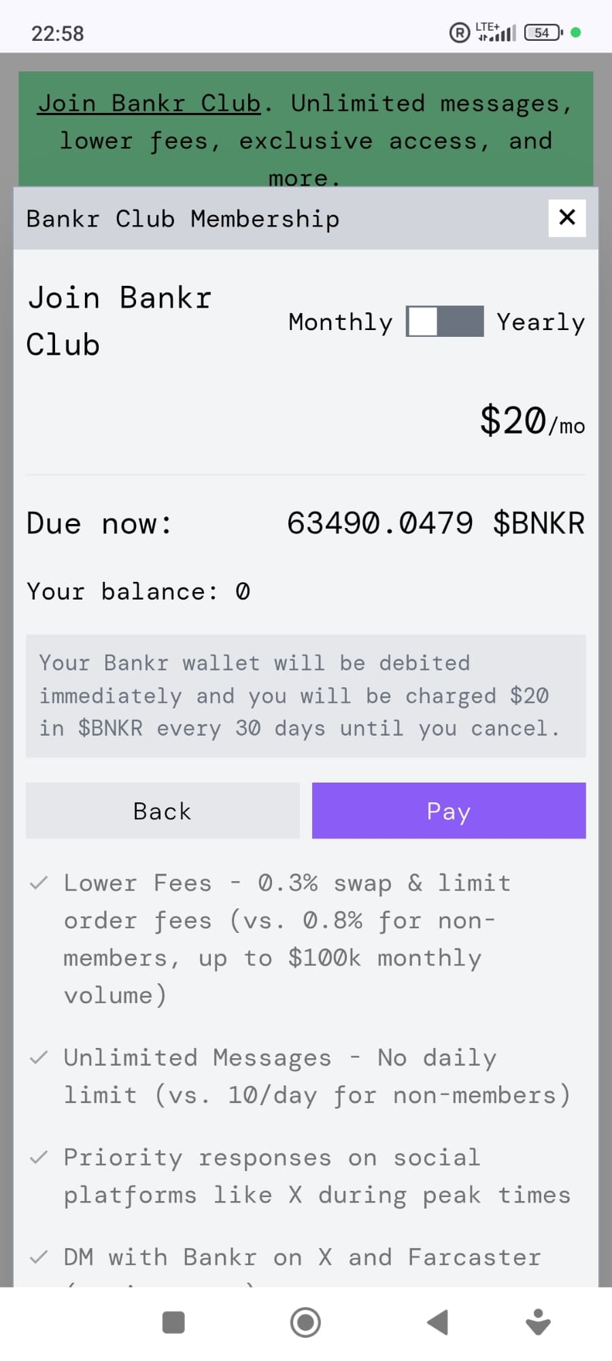Image resolution: width=612 pixels, height=1361 pixels.
Task: Tap the wallet debit notice box
Action: click(305, 695)
